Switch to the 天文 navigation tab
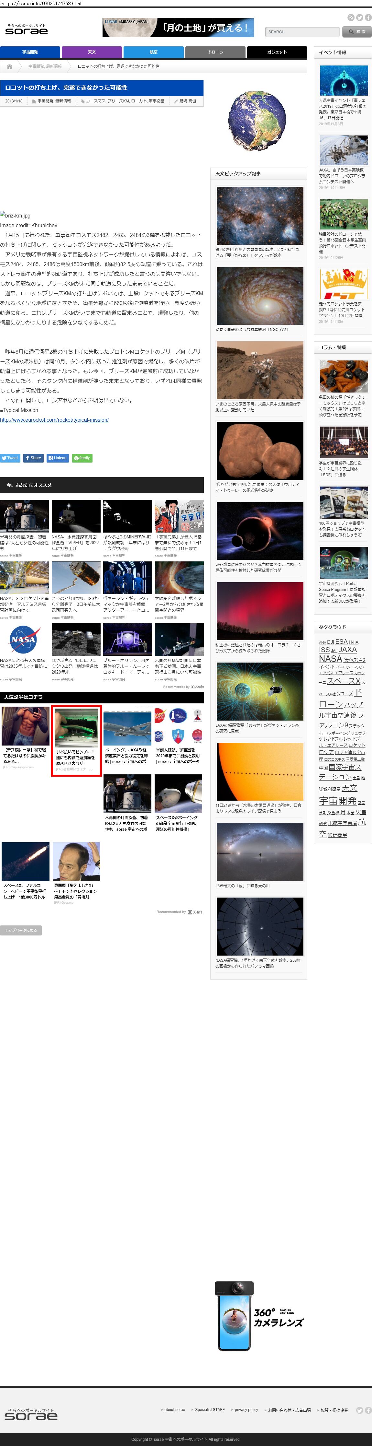This screenshot has height=1446, width=372. (91, 52)
